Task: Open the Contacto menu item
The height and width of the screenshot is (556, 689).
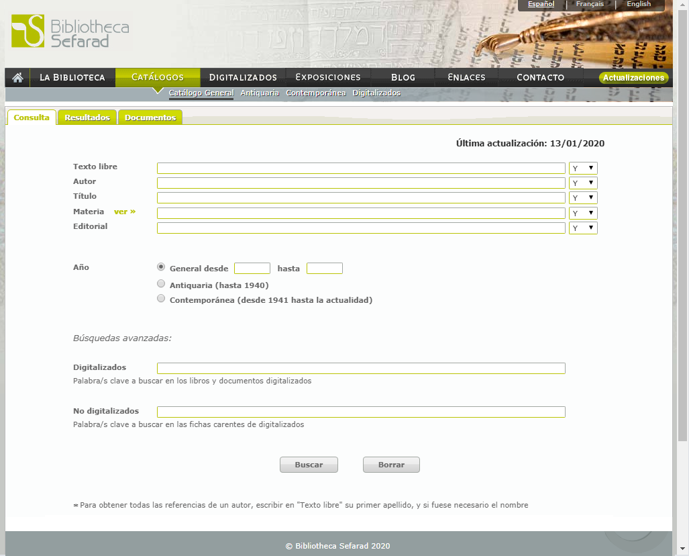Action: [x=541, y=77]
